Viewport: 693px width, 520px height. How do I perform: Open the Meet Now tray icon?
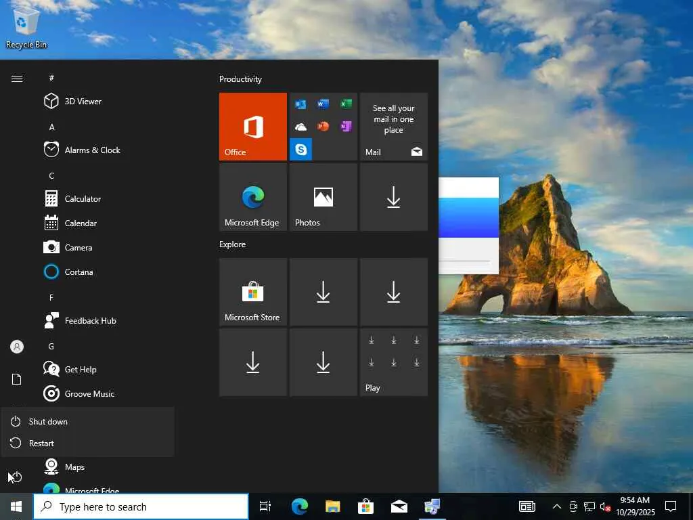click(573, 506)
